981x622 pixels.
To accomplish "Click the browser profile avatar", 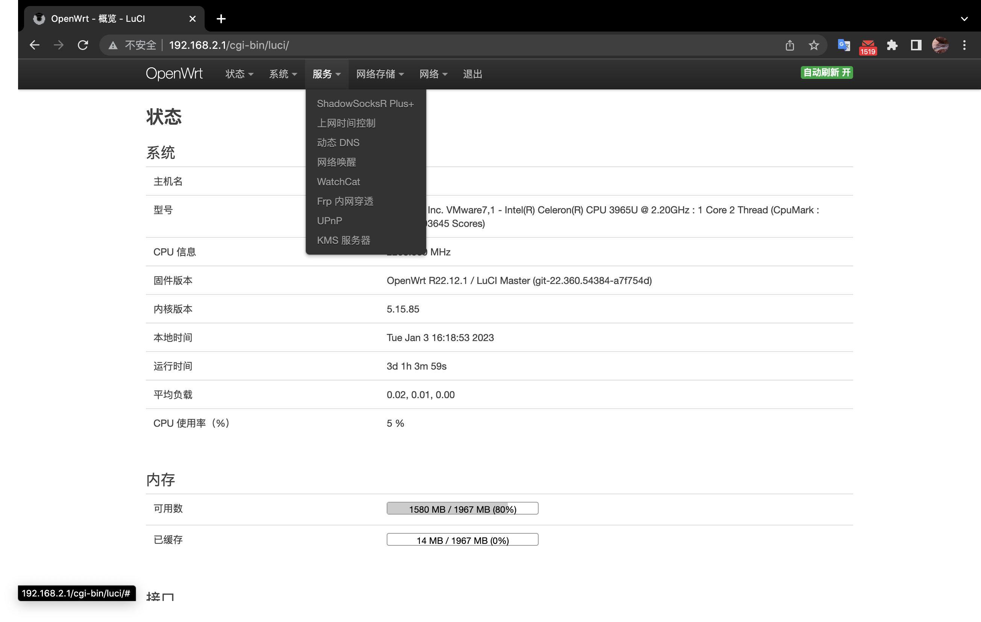I will [x=940, y=45].
